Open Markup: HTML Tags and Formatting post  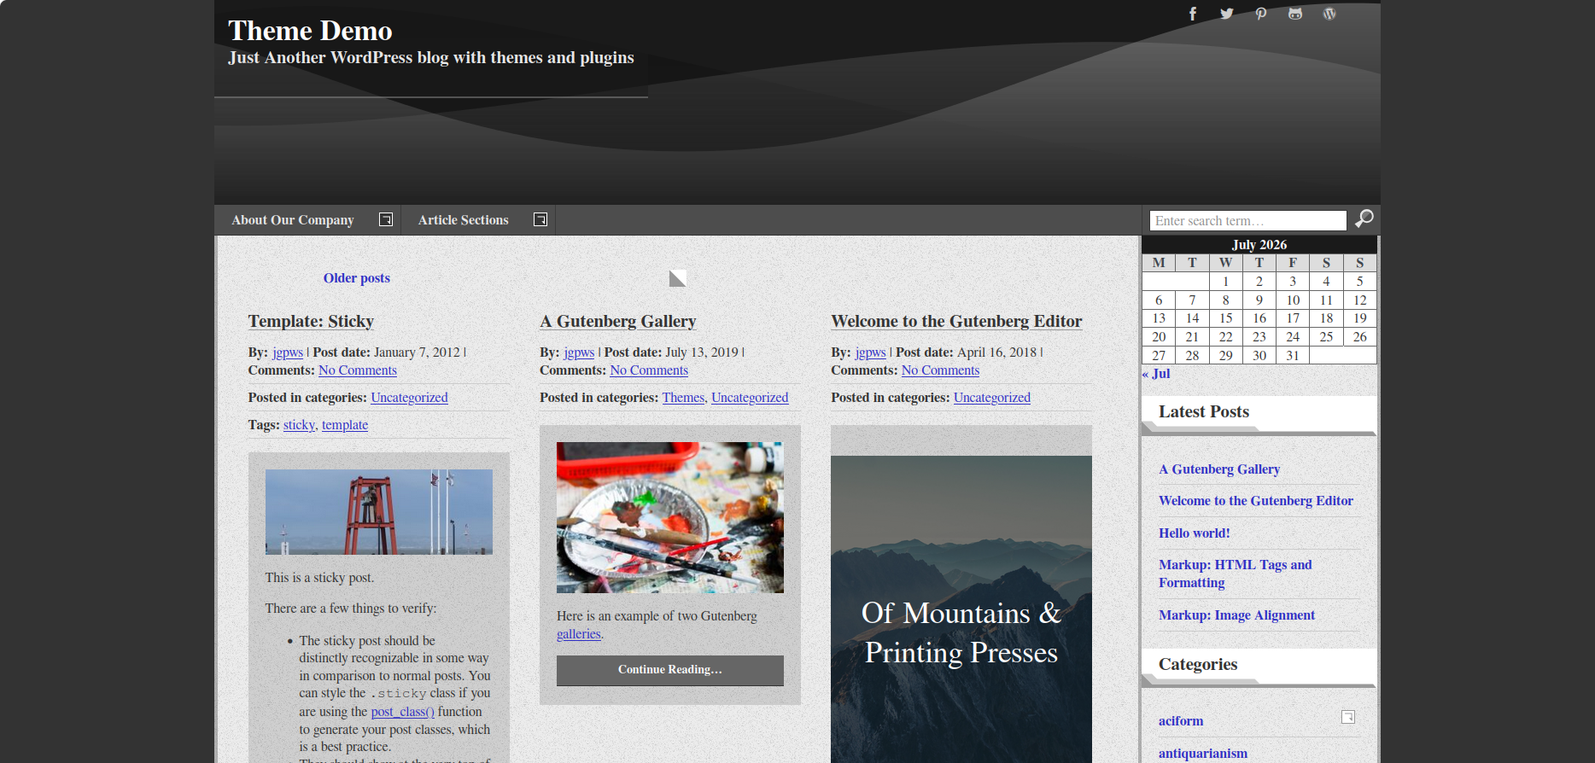click(x=1236, y=574)
